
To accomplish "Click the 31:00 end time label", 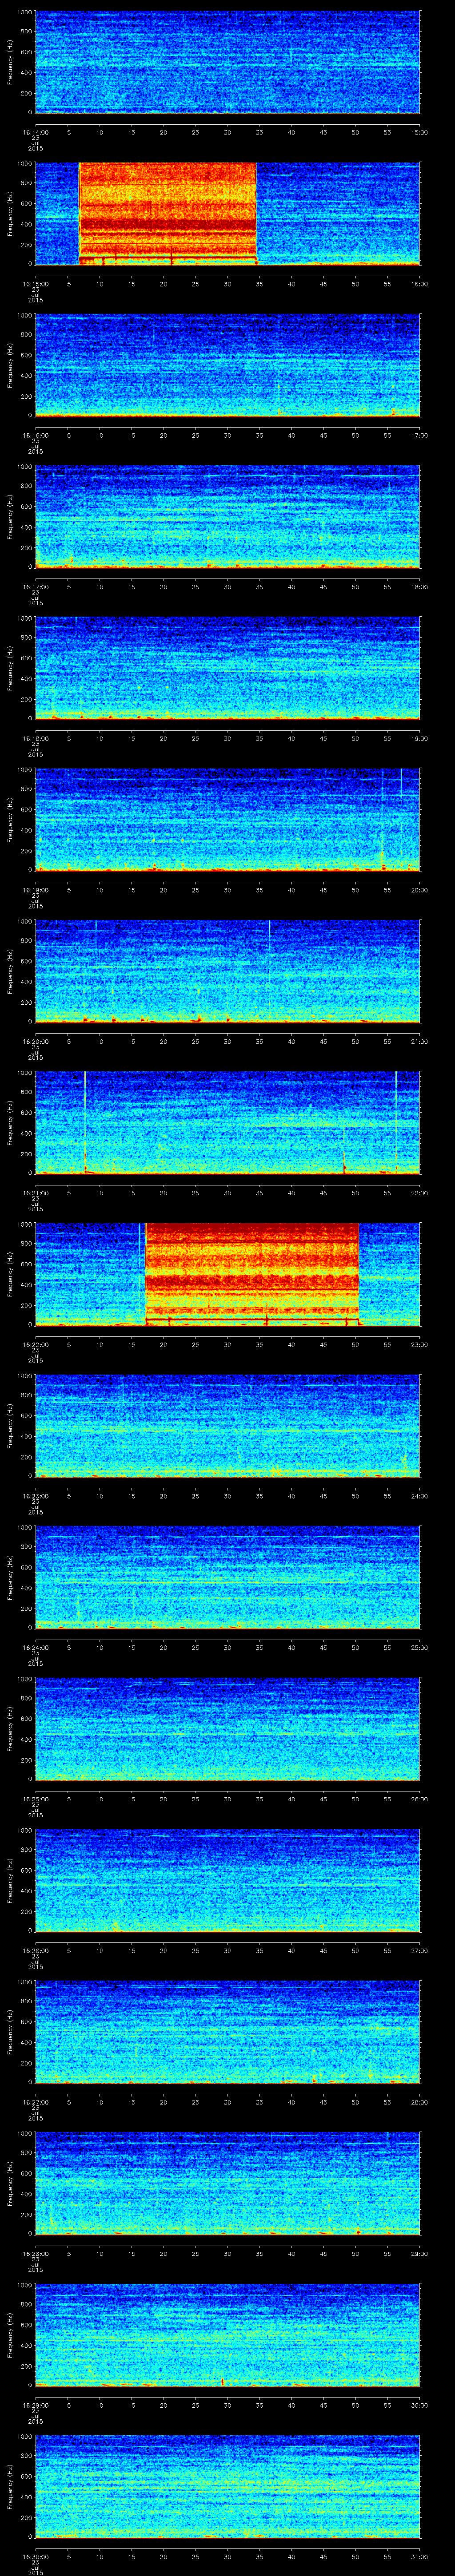I will (x=419, y=2556).
